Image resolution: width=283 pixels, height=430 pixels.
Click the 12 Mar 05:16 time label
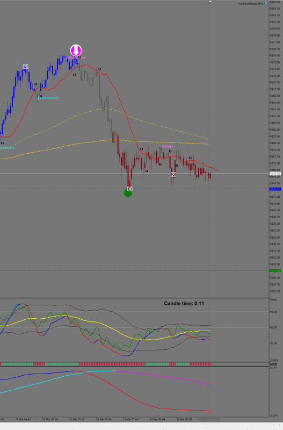[77, 419]
